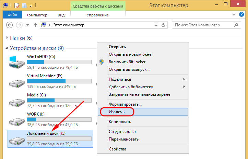The height and width of the screenshot is (159, 248).
Task: Click the '139 ГБ свободно из 349 ГБ' text
Action: pos(51,87)
